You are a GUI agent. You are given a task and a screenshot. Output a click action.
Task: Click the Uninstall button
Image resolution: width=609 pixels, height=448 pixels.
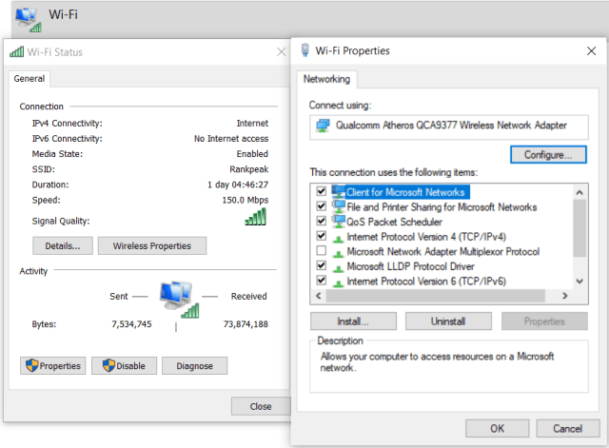448,321
